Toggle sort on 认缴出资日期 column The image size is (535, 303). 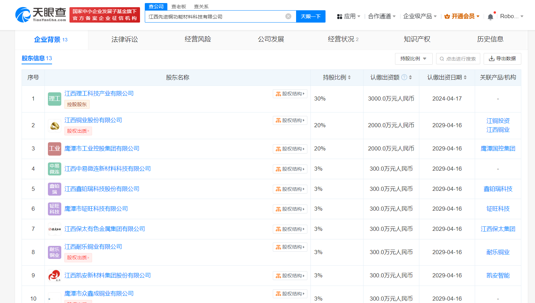(x=465, y=78)
